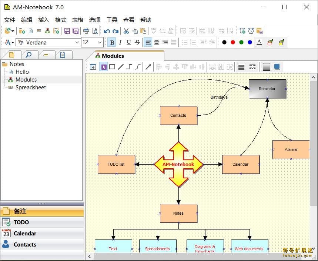This screenshot has height=261, width=318.
Task: Choose the blue text color dot
Action: [250, 42]
